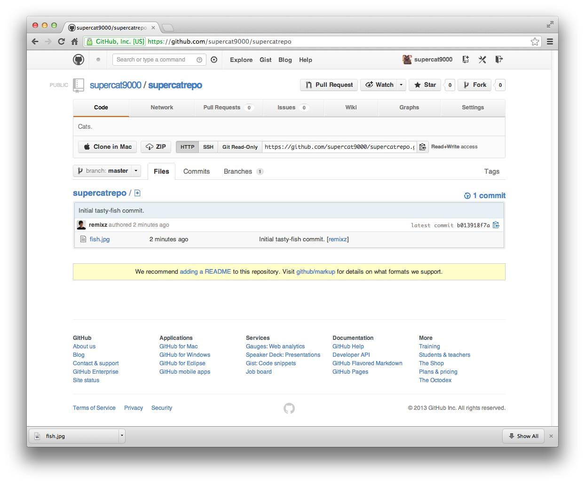Click the browser forward arrow
Image resolution: width=585 pixels, height=484 pixels.
48,41
